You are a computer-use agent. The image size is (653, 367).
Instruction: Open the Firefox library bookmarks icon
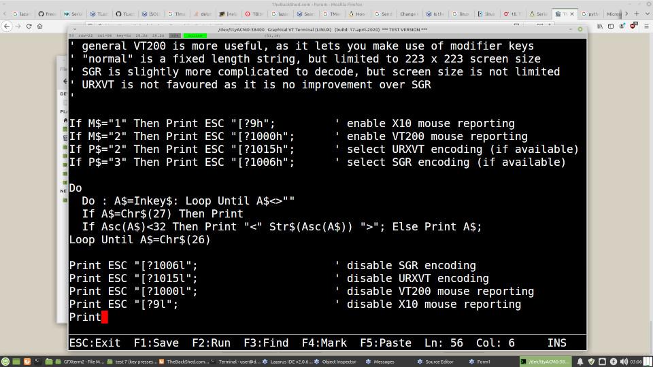pos(601,26)
